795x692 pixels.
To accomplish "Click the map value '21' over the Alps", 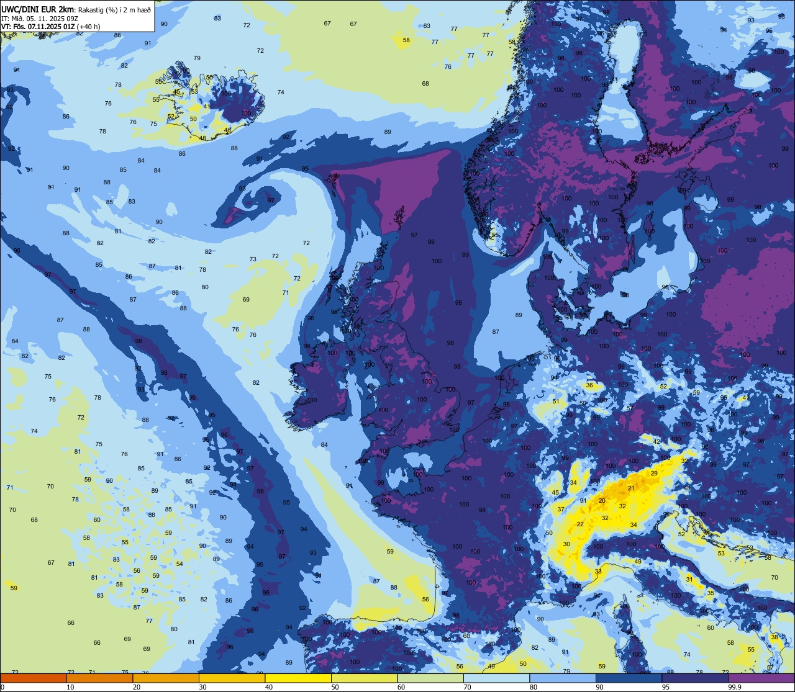I will [x=631, y=488].
